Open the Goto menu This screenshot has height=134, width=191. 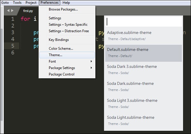tap(5, 3)
